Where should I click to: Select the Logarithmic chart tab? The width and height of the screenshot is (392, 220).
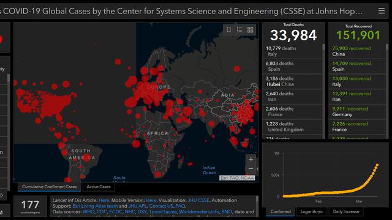click(x=312, y=211)
